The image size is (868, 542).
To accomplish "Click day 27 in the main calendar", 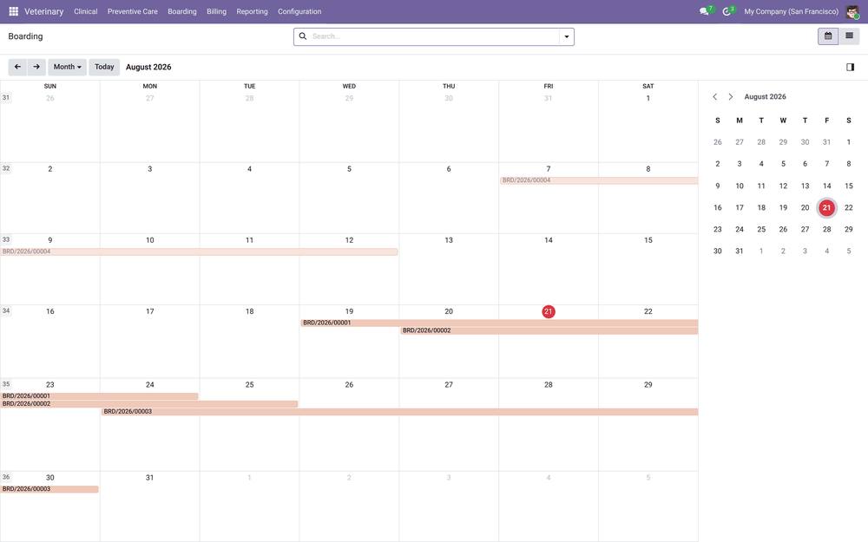I will point(449,384).
